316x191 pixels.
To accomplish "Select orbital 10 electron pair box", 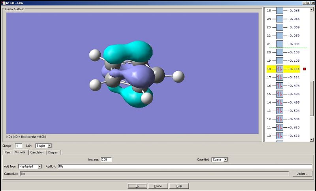I will [x=280, y=136].
